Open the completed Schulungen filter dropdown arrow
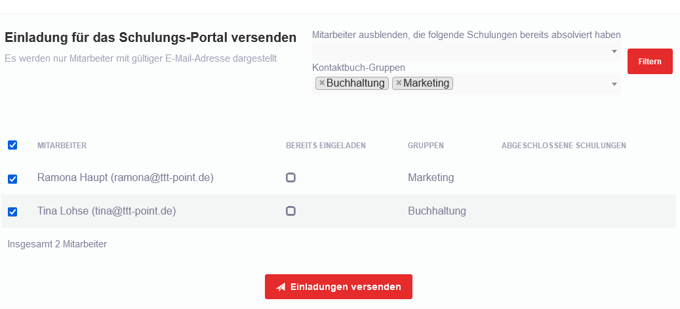Viewport: 680px width, 309px height. (x=614, y=51)
